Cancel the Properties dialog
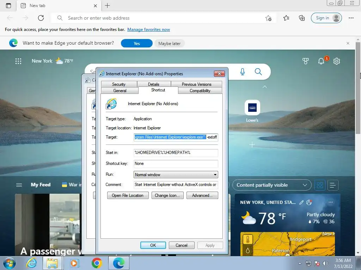Viewport: 361px width, 270px height. point(182,245)
